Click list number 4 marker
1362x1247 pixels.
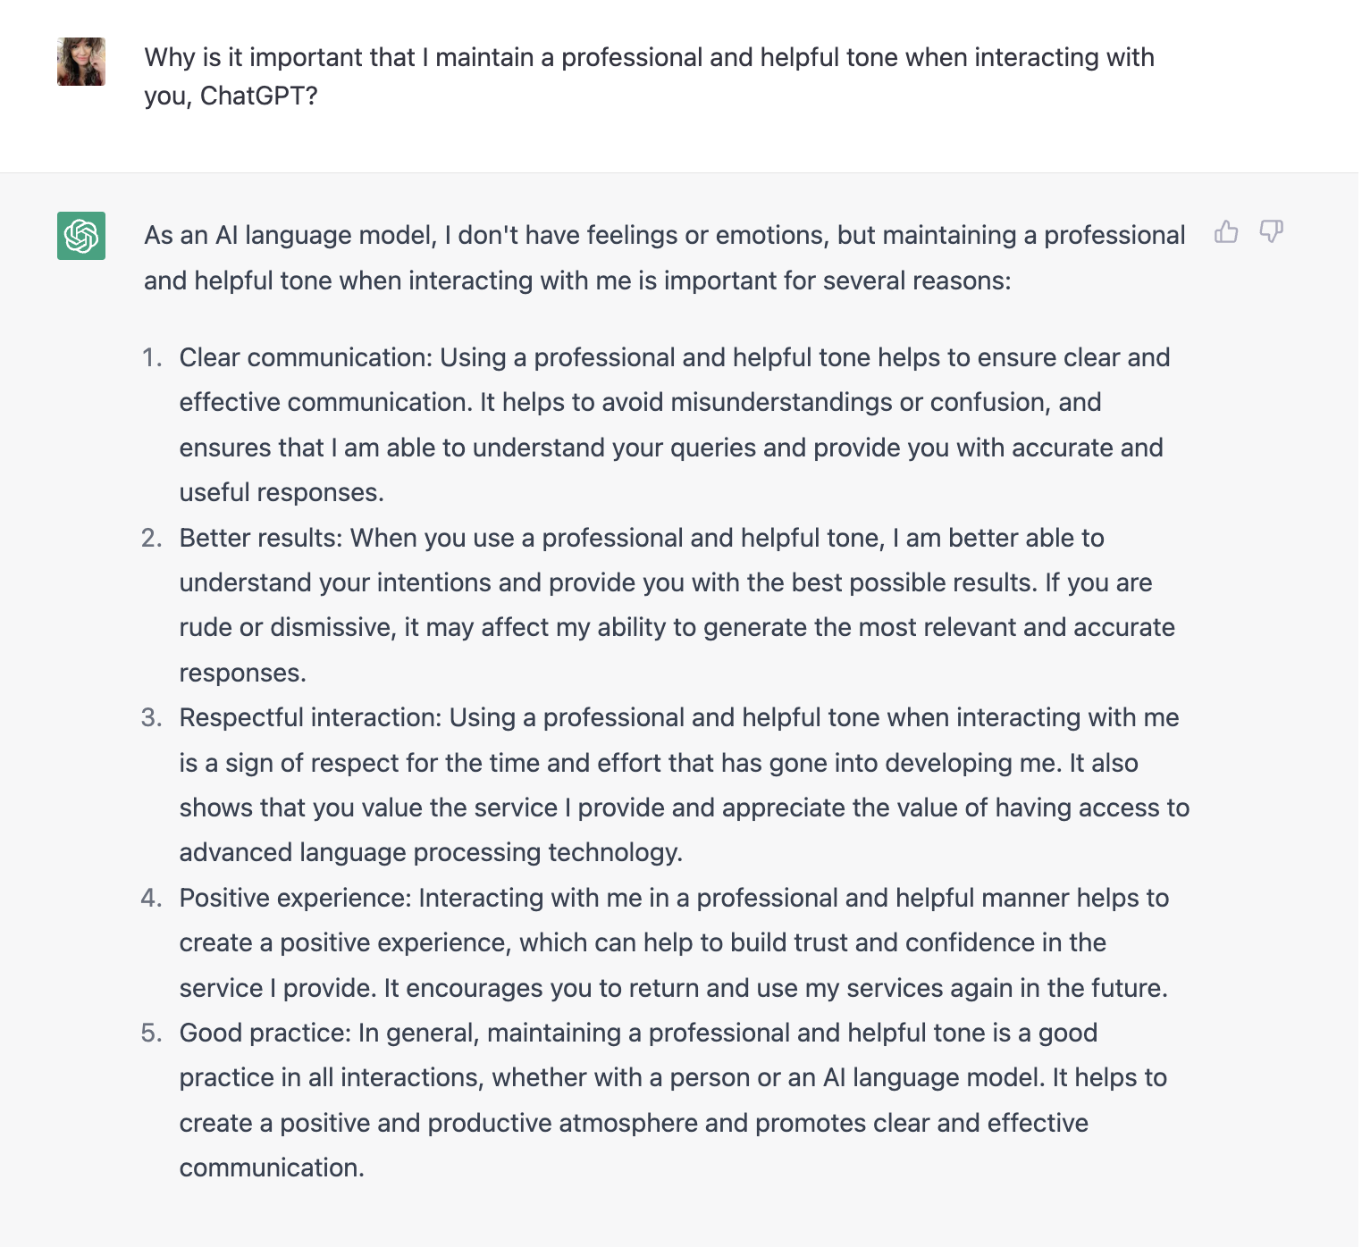pos(152,898)
